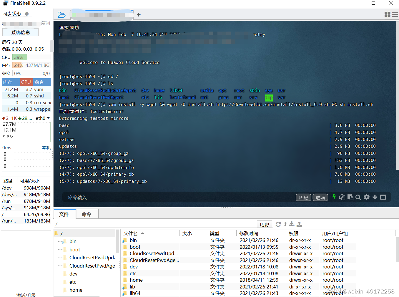Viewport: 399px width, 297px height.
Task: Click the green lightning quick command icon
Action: coord(334,197)
